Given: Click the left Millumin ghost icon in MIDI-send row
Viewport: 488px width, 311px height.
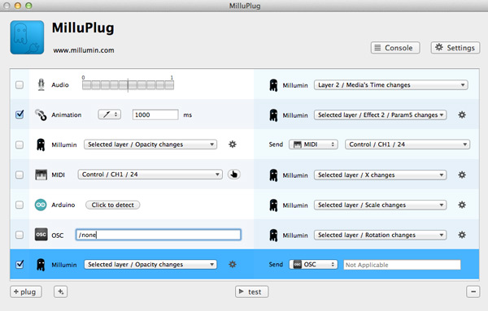Looking at the screenshot, I should click(x=41, y=145).
